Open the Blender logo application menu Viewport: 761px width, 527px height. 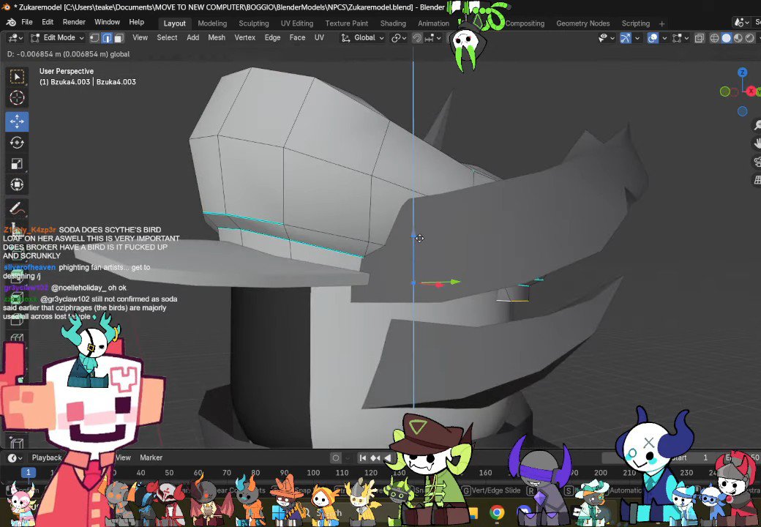click(11, 22)
